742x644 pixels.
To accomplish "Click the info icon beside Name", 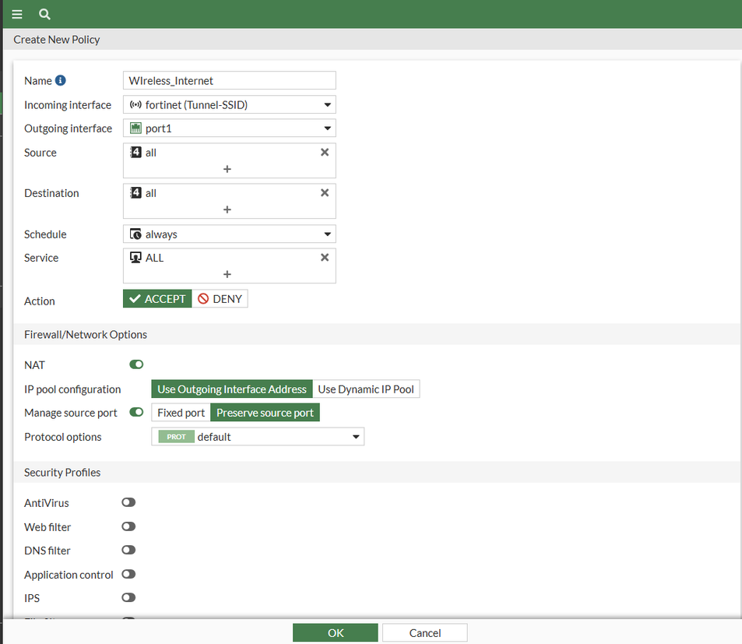I will (61, 80).
